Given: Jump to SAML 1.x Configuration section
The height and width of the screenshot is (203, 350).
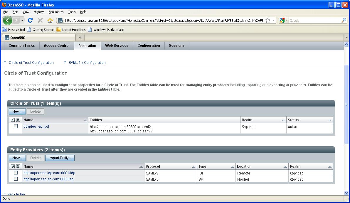Looking at the screenshot, I should [87, 63].
